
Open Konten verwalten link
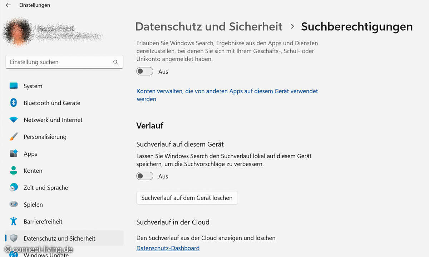pyautogui.click(x=227, y=95)
